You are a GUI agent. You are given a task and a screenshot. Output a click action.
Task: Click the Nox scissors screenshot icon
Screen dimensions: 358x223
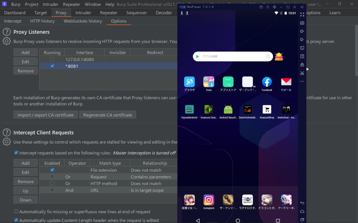pos(302,73)
